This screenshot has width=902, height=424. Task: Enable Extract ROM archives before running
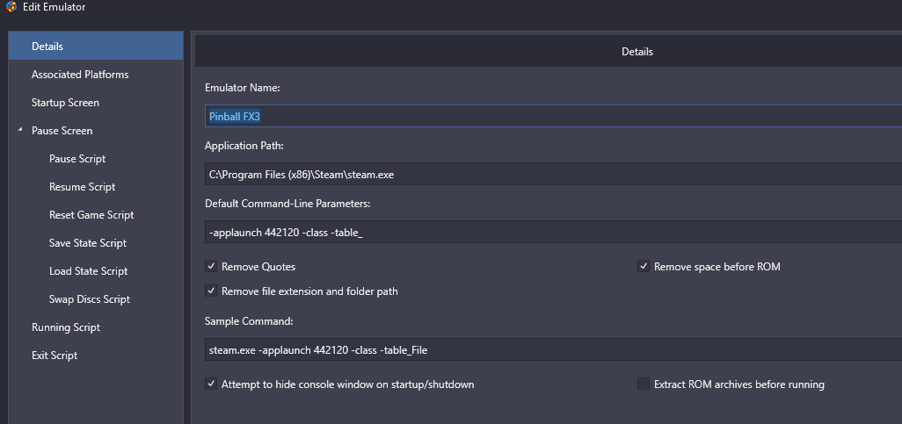click(644, 384)
